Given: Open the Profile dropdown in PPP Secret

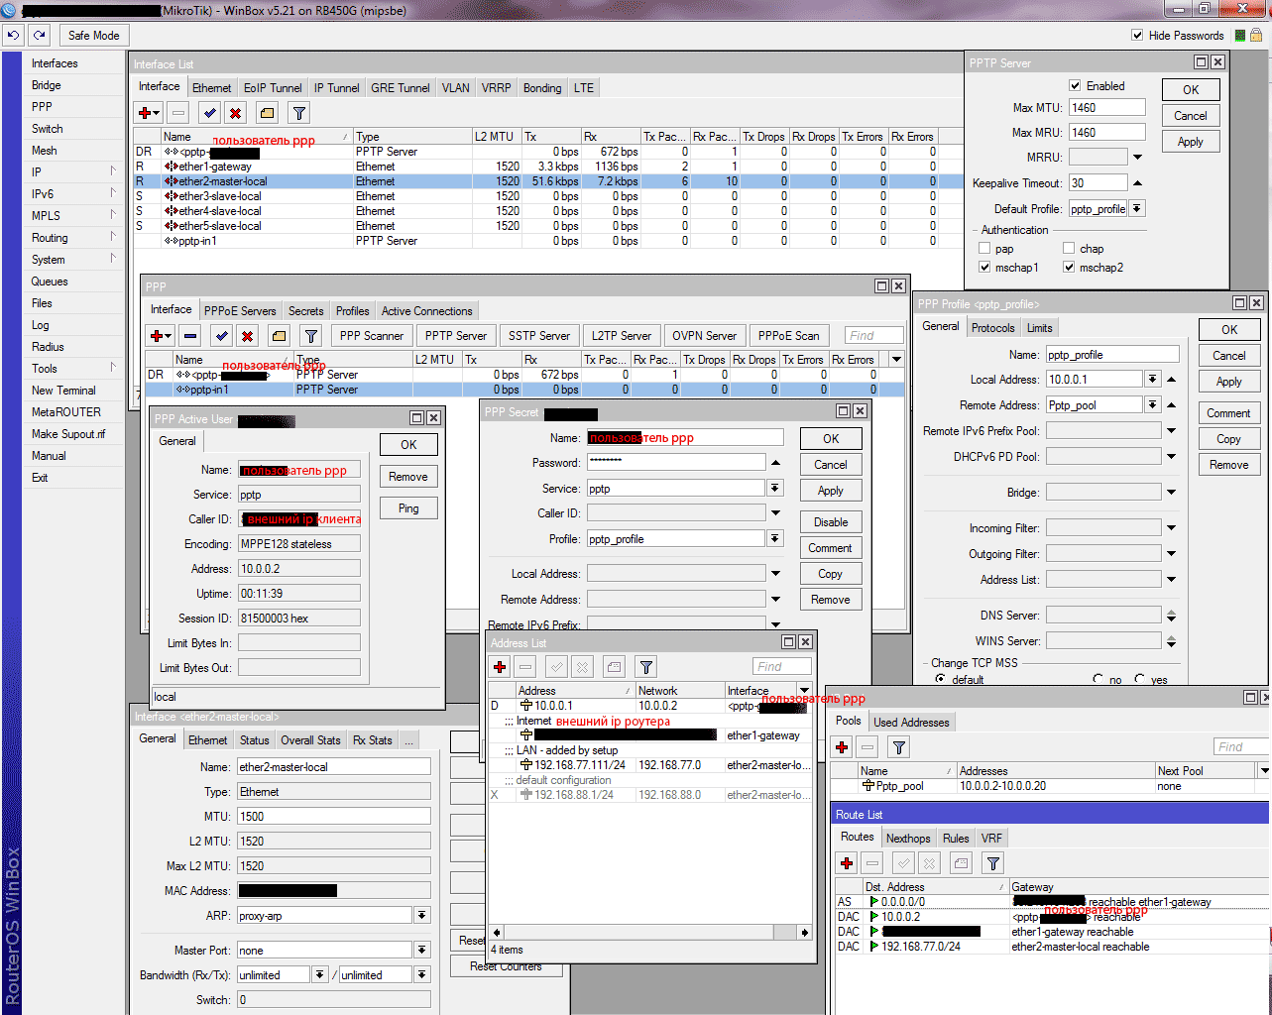Looking at the screenshot, I should pos(775,539).
